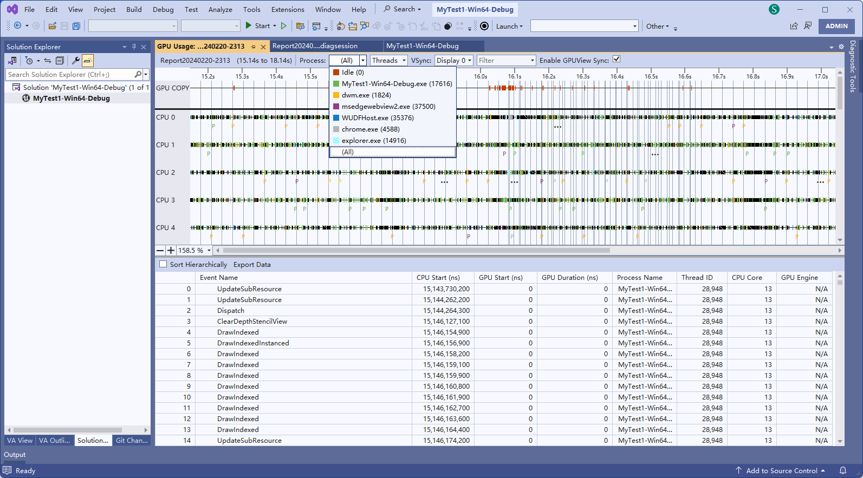
Task: Click the Navigate Backward arrow icon
Action: pyautogui.click(x=17, y=25)
